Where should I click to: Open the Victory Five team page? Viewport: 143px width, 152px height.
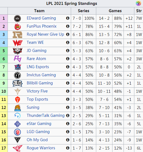(37, 91)
